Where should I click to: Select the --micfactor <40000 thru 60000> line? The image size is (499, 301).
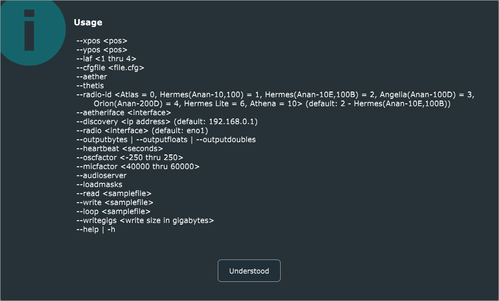[x=138, y=166]
